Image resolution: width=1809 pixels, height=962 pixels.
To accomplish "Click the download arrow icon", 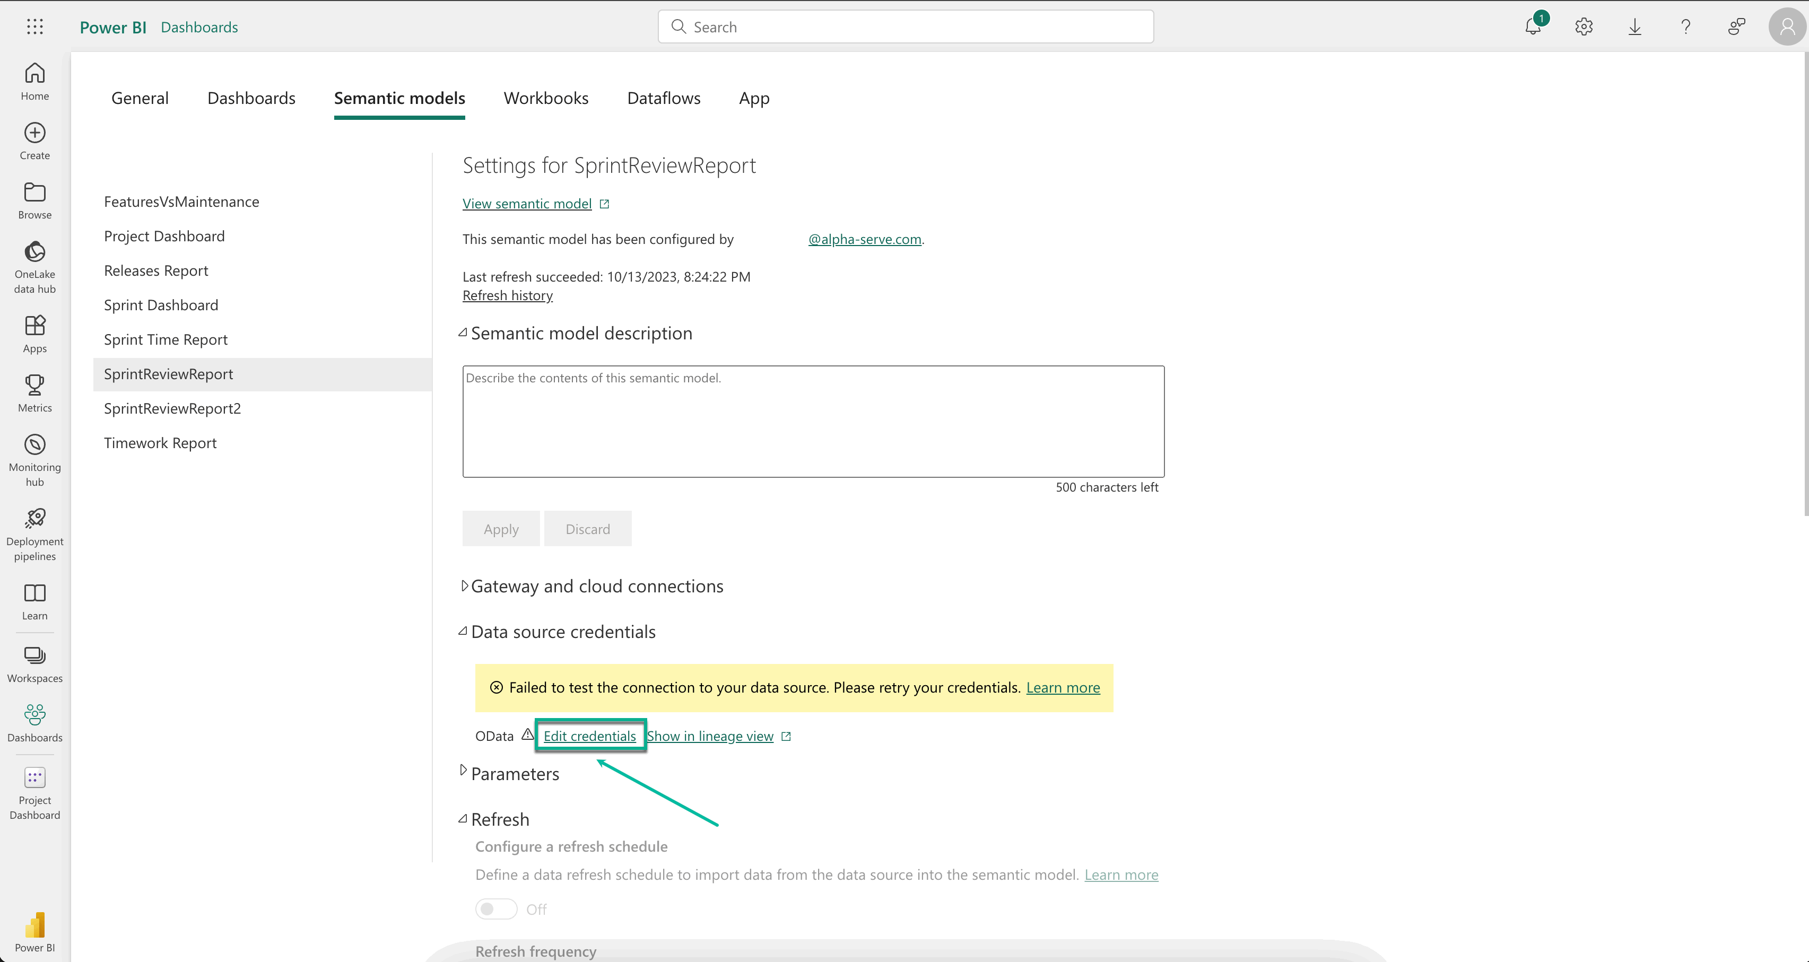I will coord(1635,27).
